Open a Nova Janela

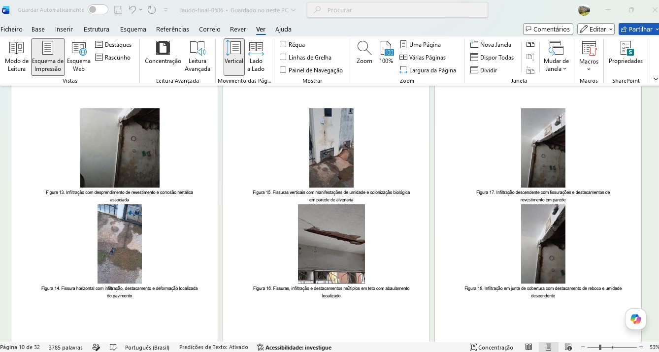[x=491, y=45]
